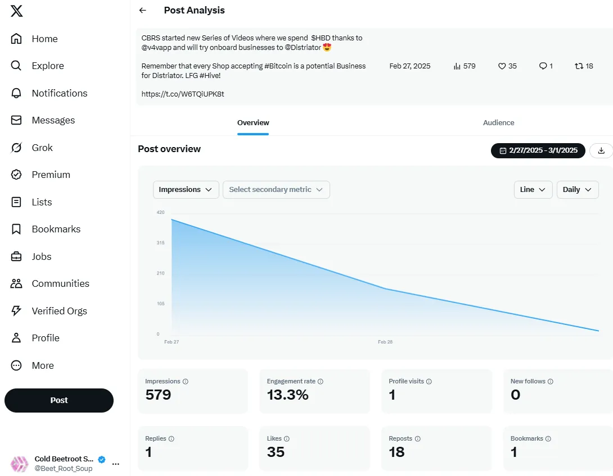Click the Messages envelope icon
The image size is (613, 476).
pos(16,120)
